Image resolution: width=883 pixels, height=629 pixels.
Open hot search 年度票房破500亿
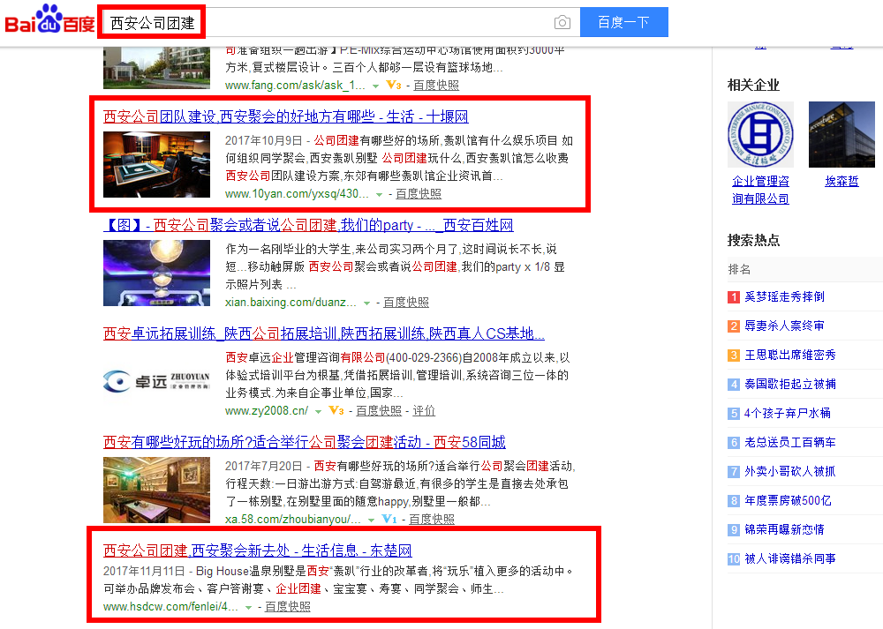tap(788, 501)
